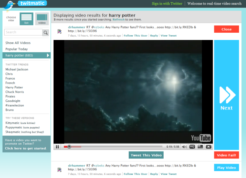
Task: Try the Kittymatic version
Action: [20, 123]
